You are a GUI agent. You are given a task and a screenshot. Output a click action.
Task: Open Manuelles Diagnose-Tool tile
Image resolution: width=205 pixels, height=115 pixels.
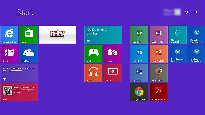coord(197,35)
